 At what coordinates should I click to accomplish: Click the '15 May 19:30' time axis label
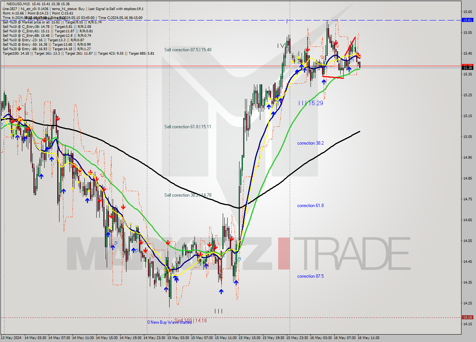pyautogui.click(x=273, y=338)
